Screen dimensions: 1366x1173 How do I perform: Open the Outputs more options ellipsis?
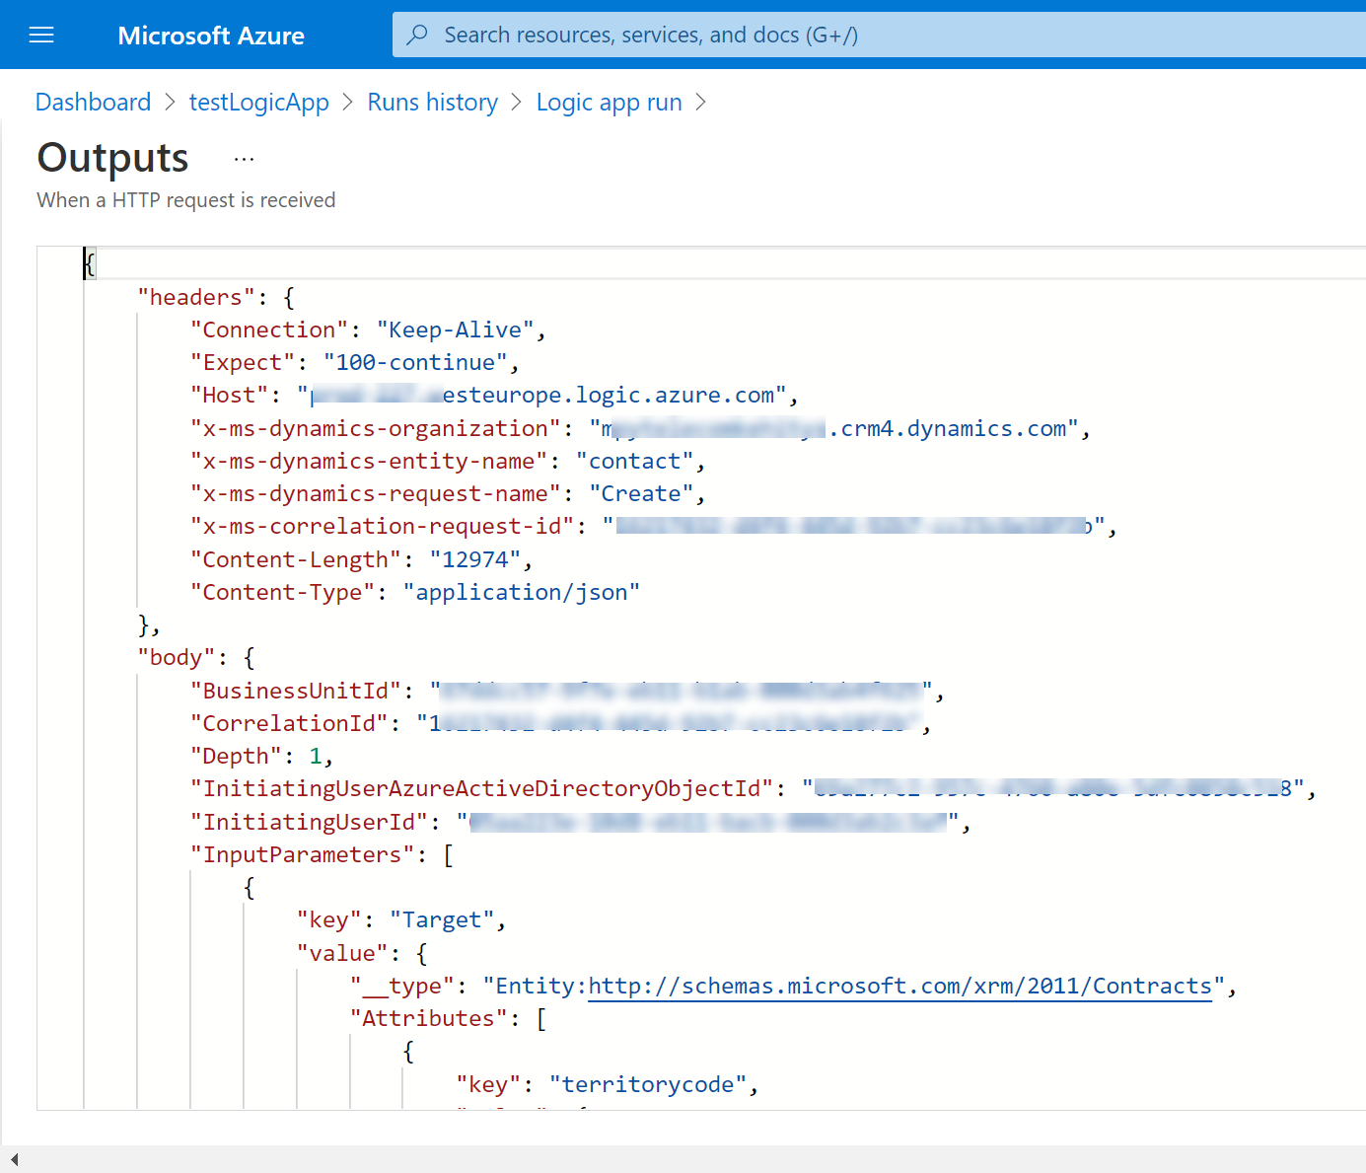pos(244,159)
